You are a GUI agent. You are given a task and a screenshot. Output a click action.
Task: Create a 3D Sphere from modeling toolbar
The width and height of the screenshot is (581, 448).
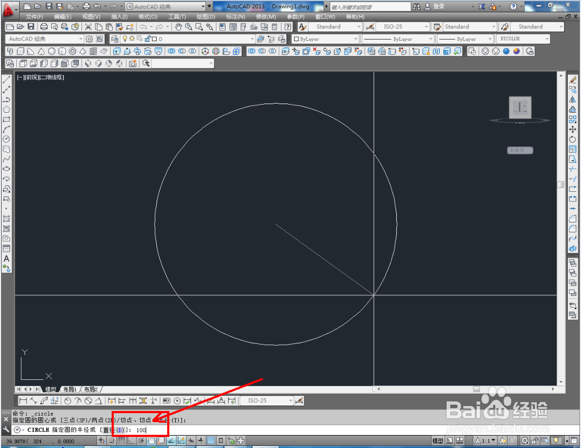51,51
